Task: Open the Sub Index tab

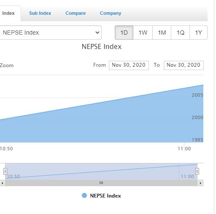Action: [x=40, y=13]
